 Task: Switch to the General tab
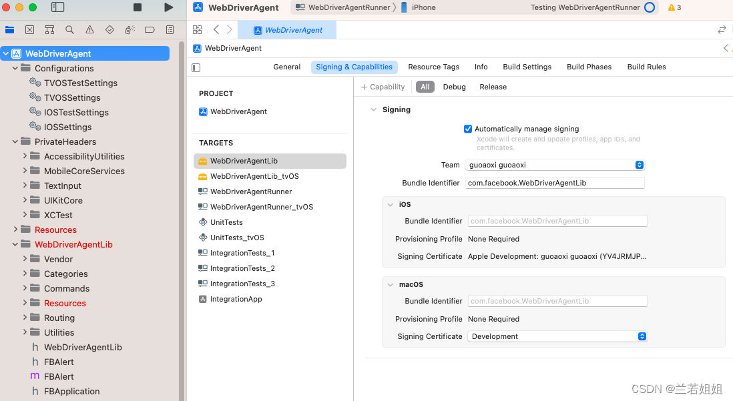[x=286, y=67]
